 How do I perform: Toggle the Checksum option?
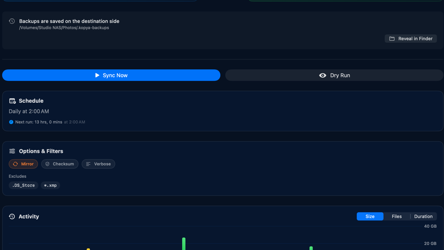tap(60, 164)
